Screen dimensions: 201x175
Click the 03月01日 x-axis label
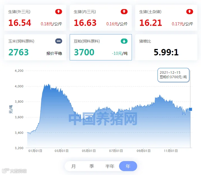[x=62, y=151]
